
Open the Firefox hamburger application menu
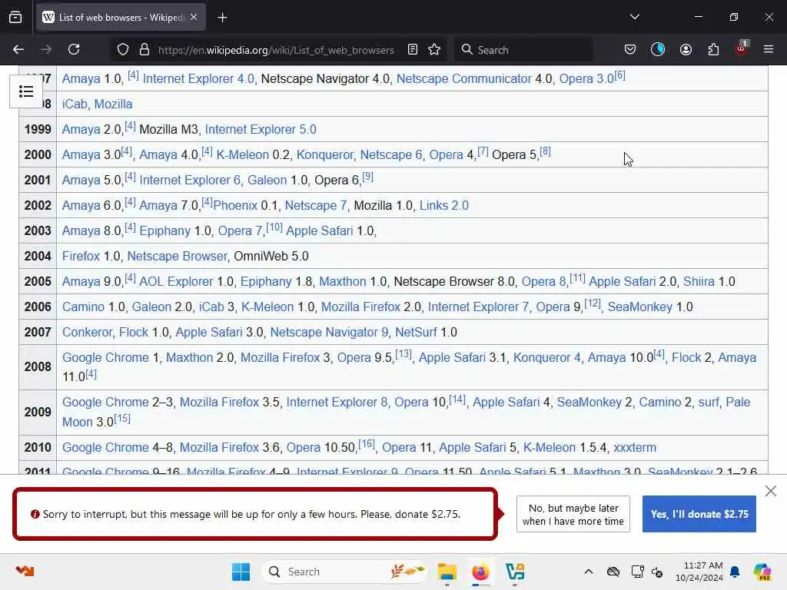(769, 50)
